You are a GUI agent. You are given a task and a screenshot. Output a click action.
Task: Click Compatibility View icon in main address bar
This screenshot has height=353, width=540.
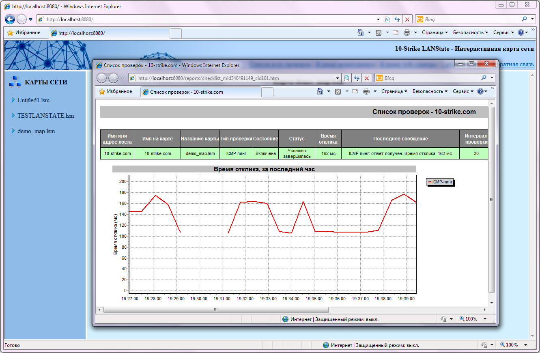point(387,19)
